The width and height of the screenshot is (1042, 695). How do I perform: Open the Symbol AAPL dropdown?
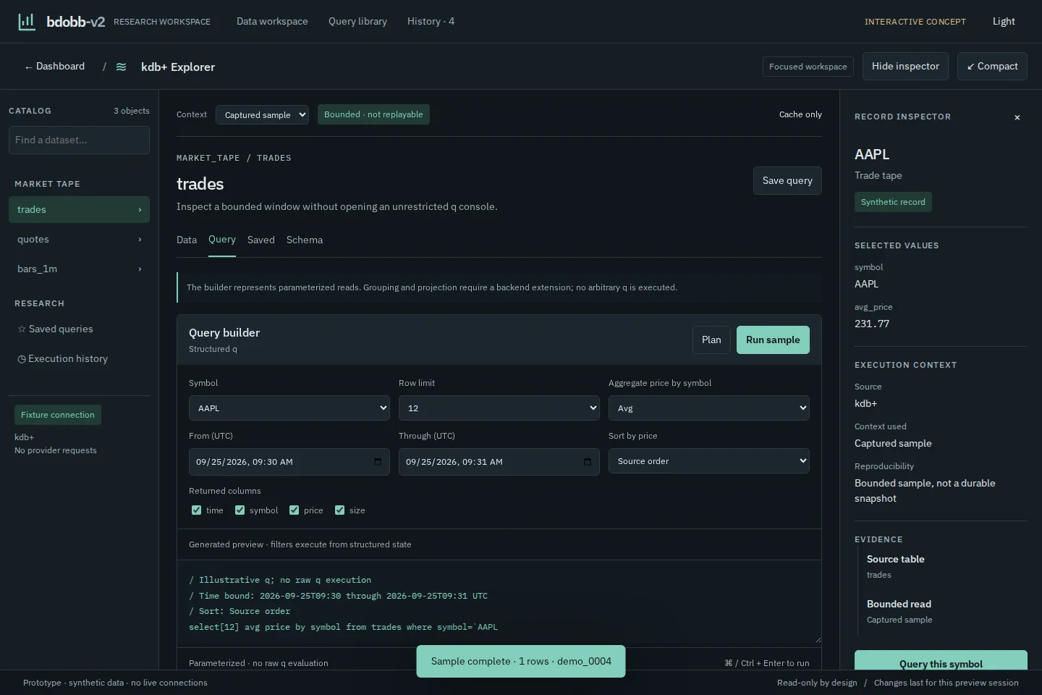(289, 408)
